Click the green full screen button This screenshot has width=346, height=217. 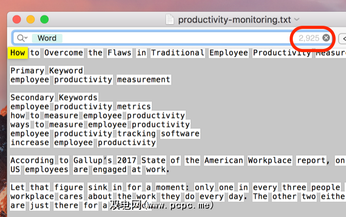click(x=44, y=20)
